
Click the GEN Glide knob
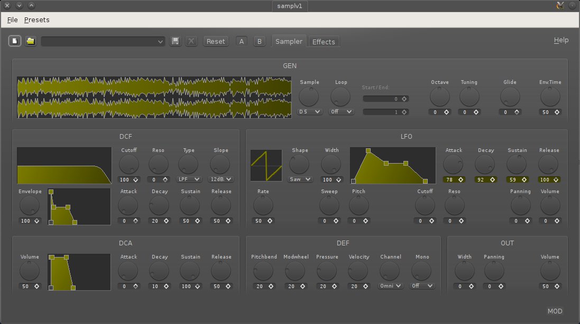510,97
